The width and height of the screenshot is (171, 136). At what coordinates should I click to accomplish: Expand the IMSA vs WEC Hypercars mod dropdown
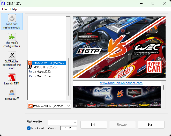(x=69, y=106)
